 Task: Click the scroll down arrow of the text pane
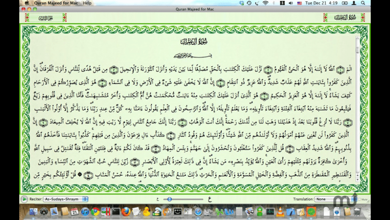(358, 180)
